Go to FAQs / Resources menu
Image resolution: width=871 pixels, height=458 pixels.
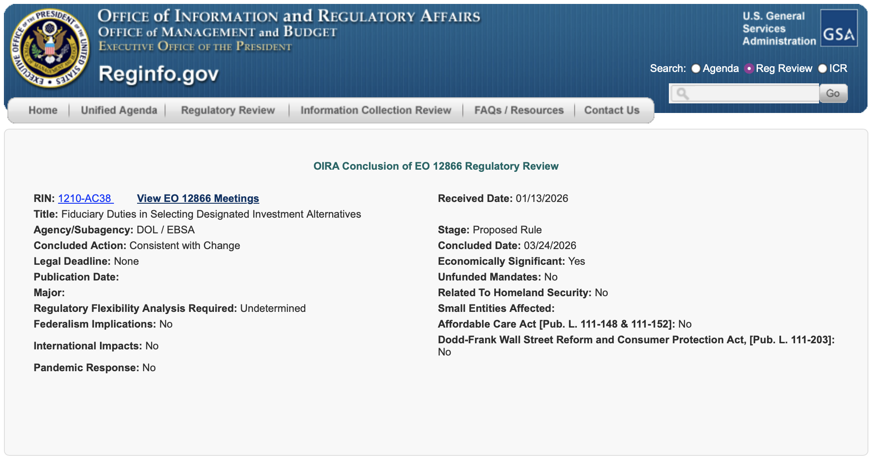click(519, 110)
